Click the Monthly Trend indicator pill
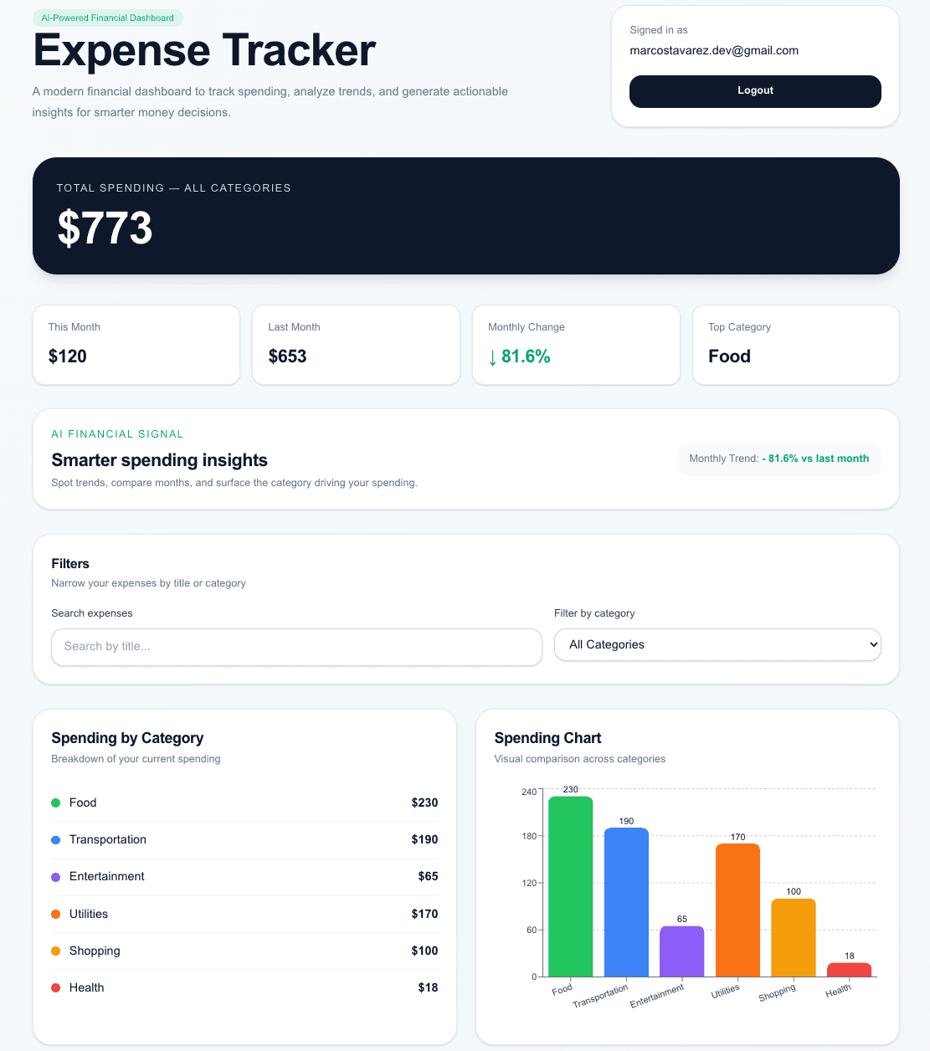The image size is (930, 1051). point(778,459)
